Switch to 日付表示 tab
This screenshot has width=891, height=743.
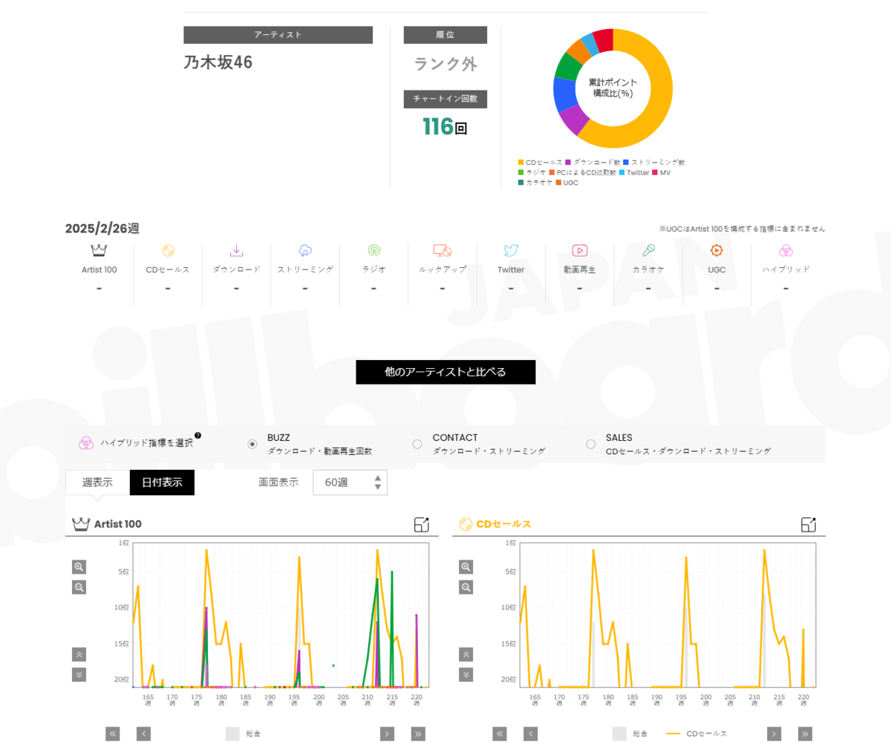(162, 482)
